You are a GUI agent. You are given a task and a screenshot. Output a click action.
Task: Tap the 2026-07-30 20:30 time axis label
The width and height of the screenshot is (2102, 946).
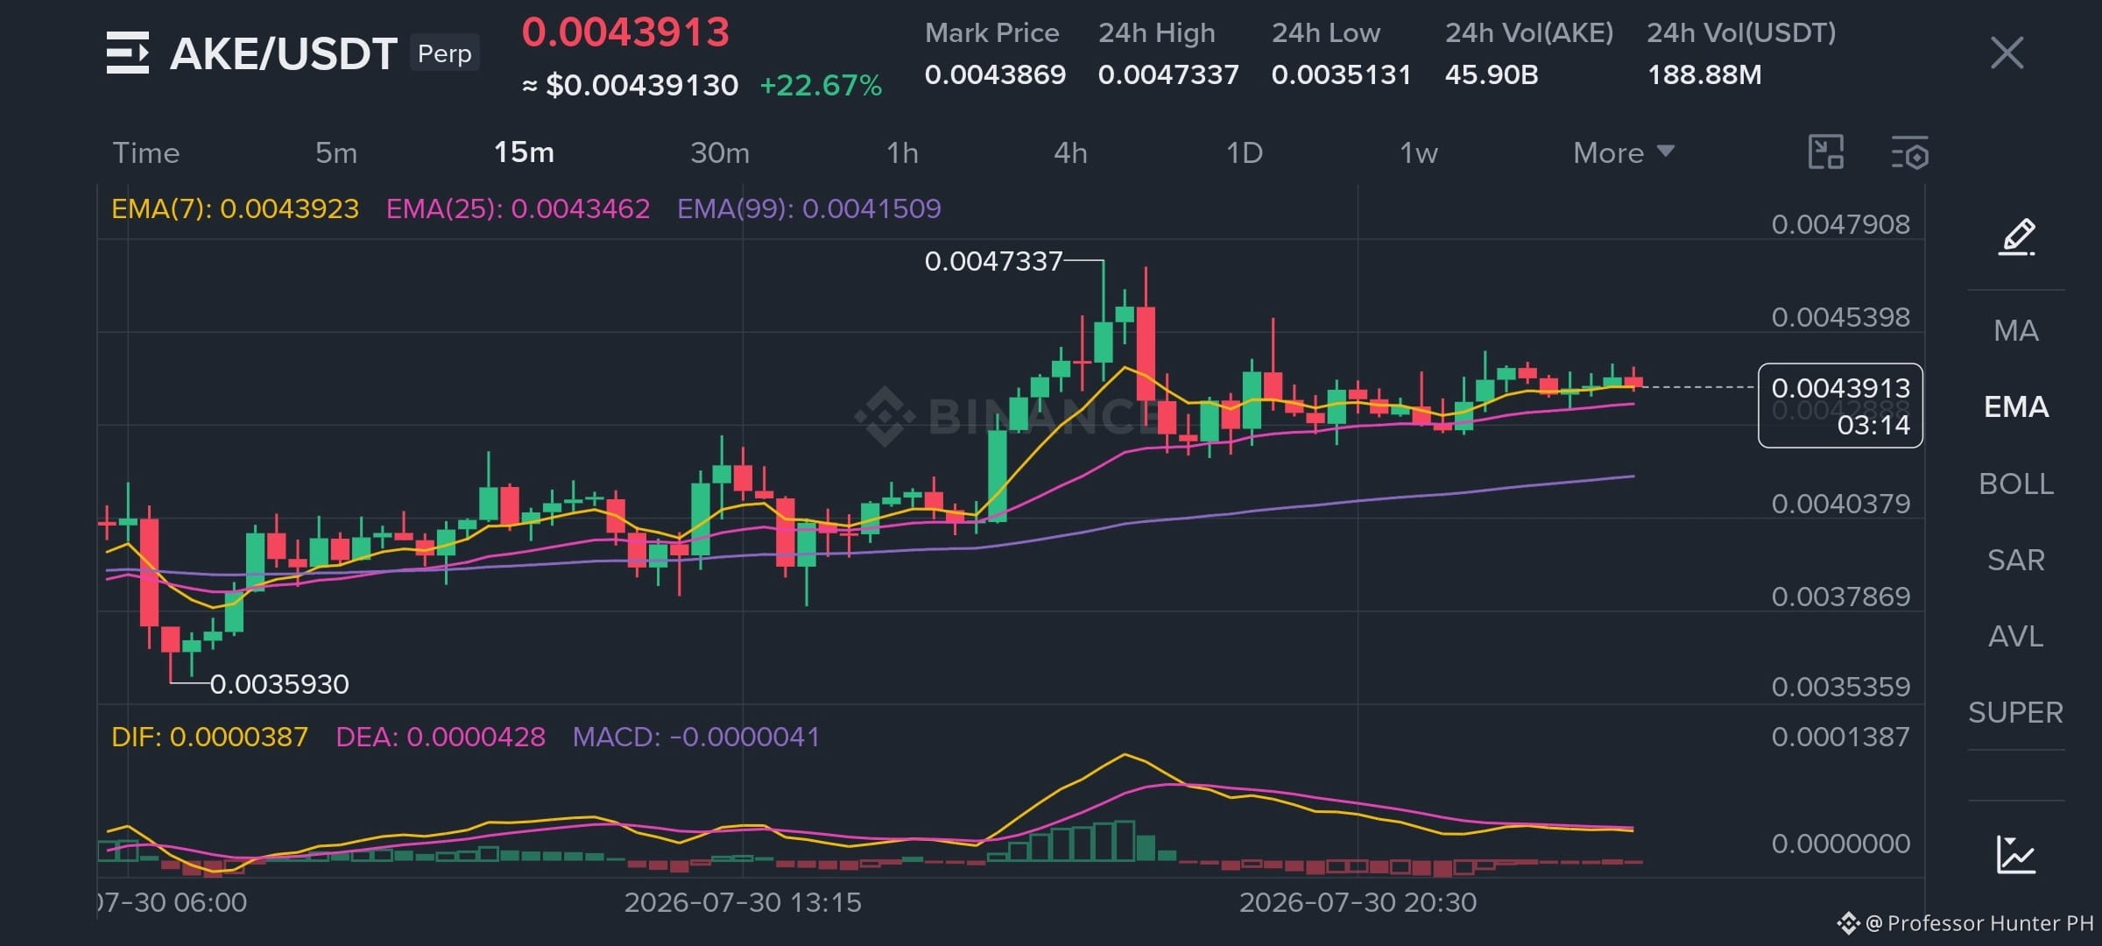click(1358, 902)
